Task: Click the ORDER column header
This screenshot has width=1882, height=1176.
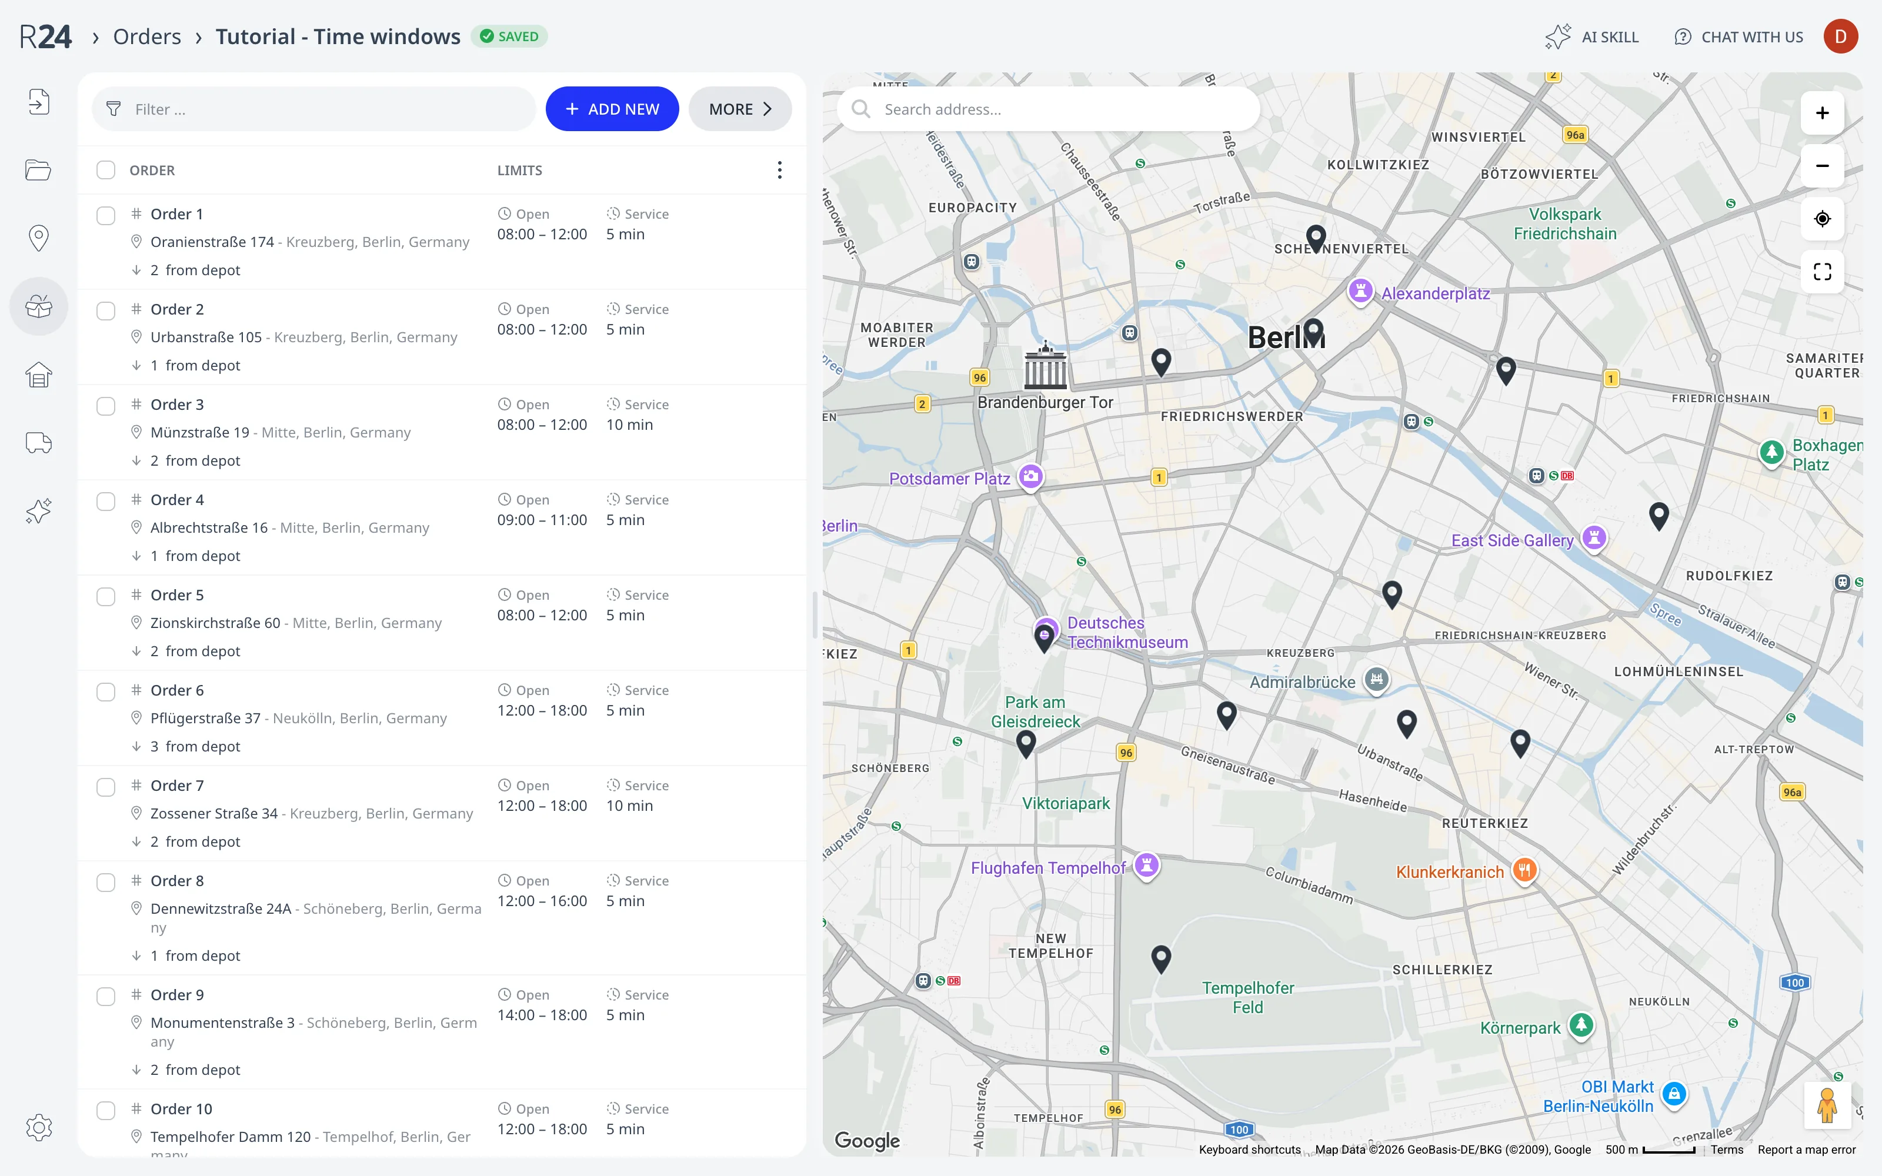Action: pos(152,171)
